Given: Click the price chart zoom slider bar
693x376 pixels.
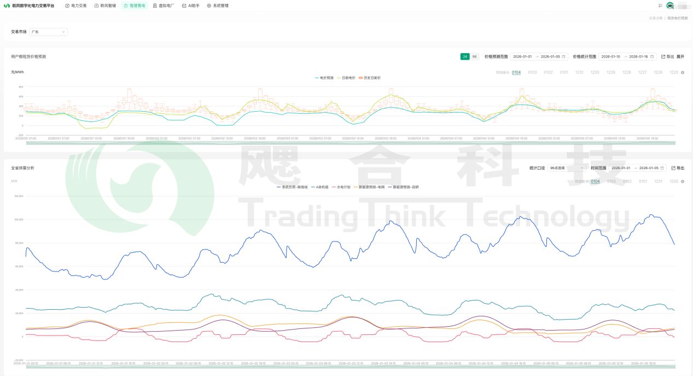Looking at the screenshot, I should pos(350,143).
